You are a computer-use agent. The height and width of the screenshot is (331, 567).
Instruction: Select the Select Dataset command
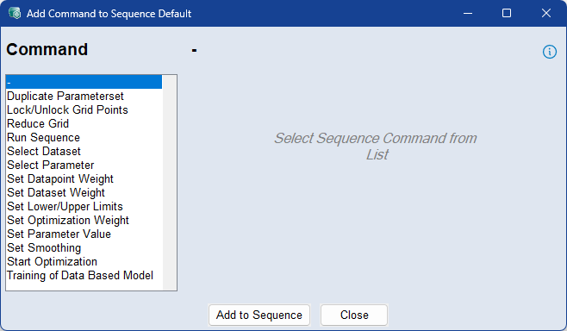[x=84, y=151]
